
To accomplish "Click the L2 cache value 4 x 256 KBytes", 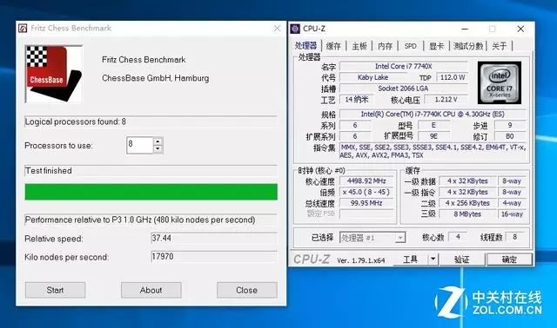I will tap(467, 203).
